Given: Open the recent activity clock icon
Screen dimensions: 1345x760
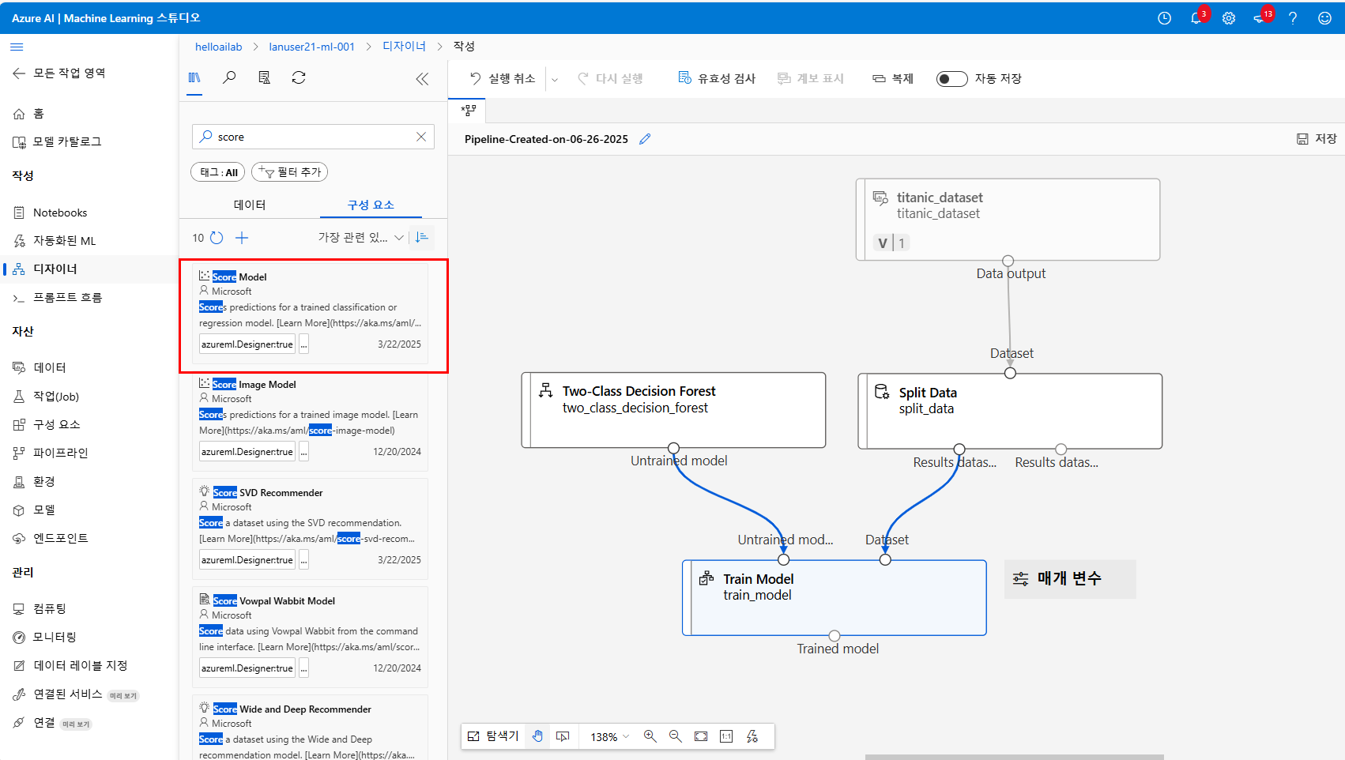Looking at the screenshot, I should [1164, 18].
